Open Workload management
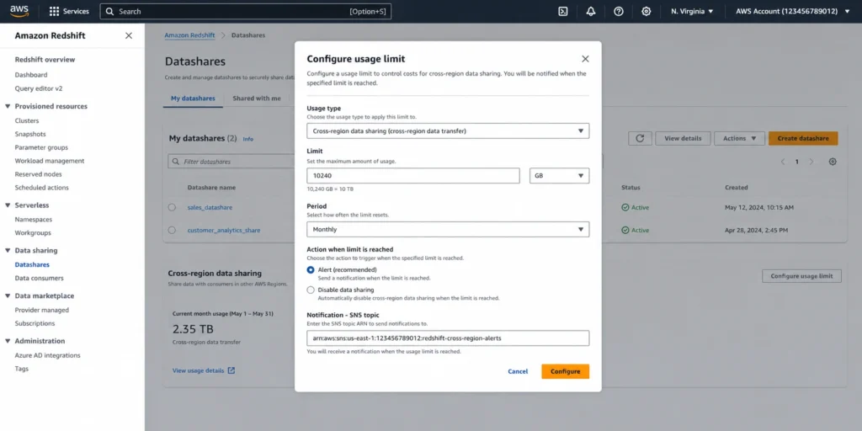This screenshot has width=862, height=431. [x=50, y=161]
